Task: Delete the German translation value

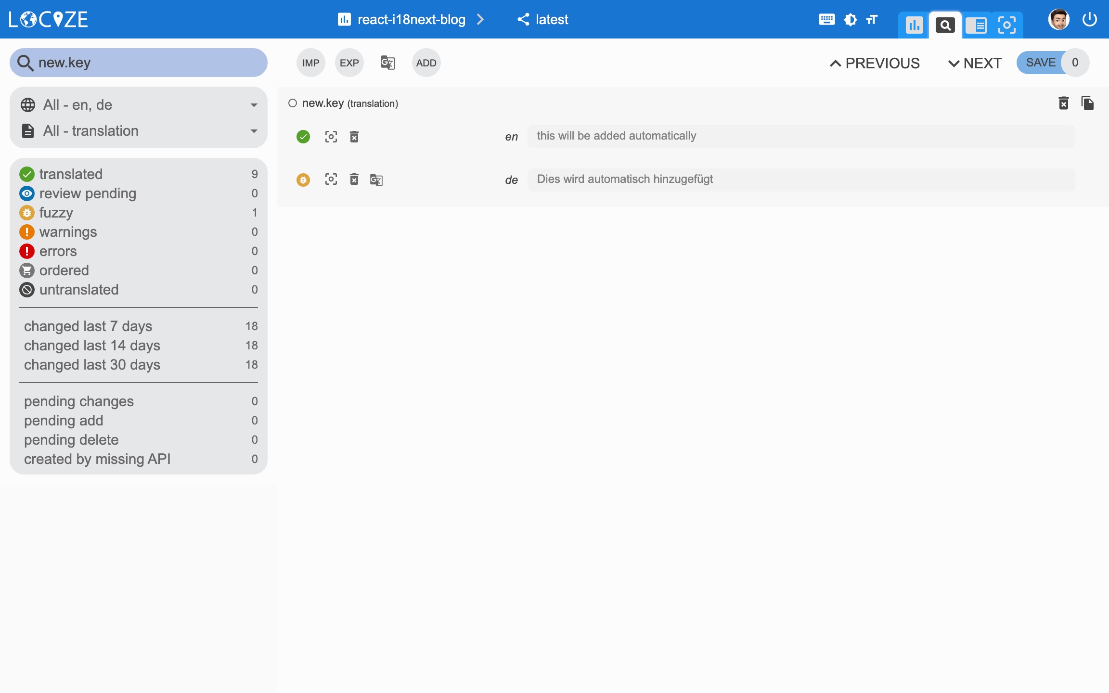Action: click(354, 180)
